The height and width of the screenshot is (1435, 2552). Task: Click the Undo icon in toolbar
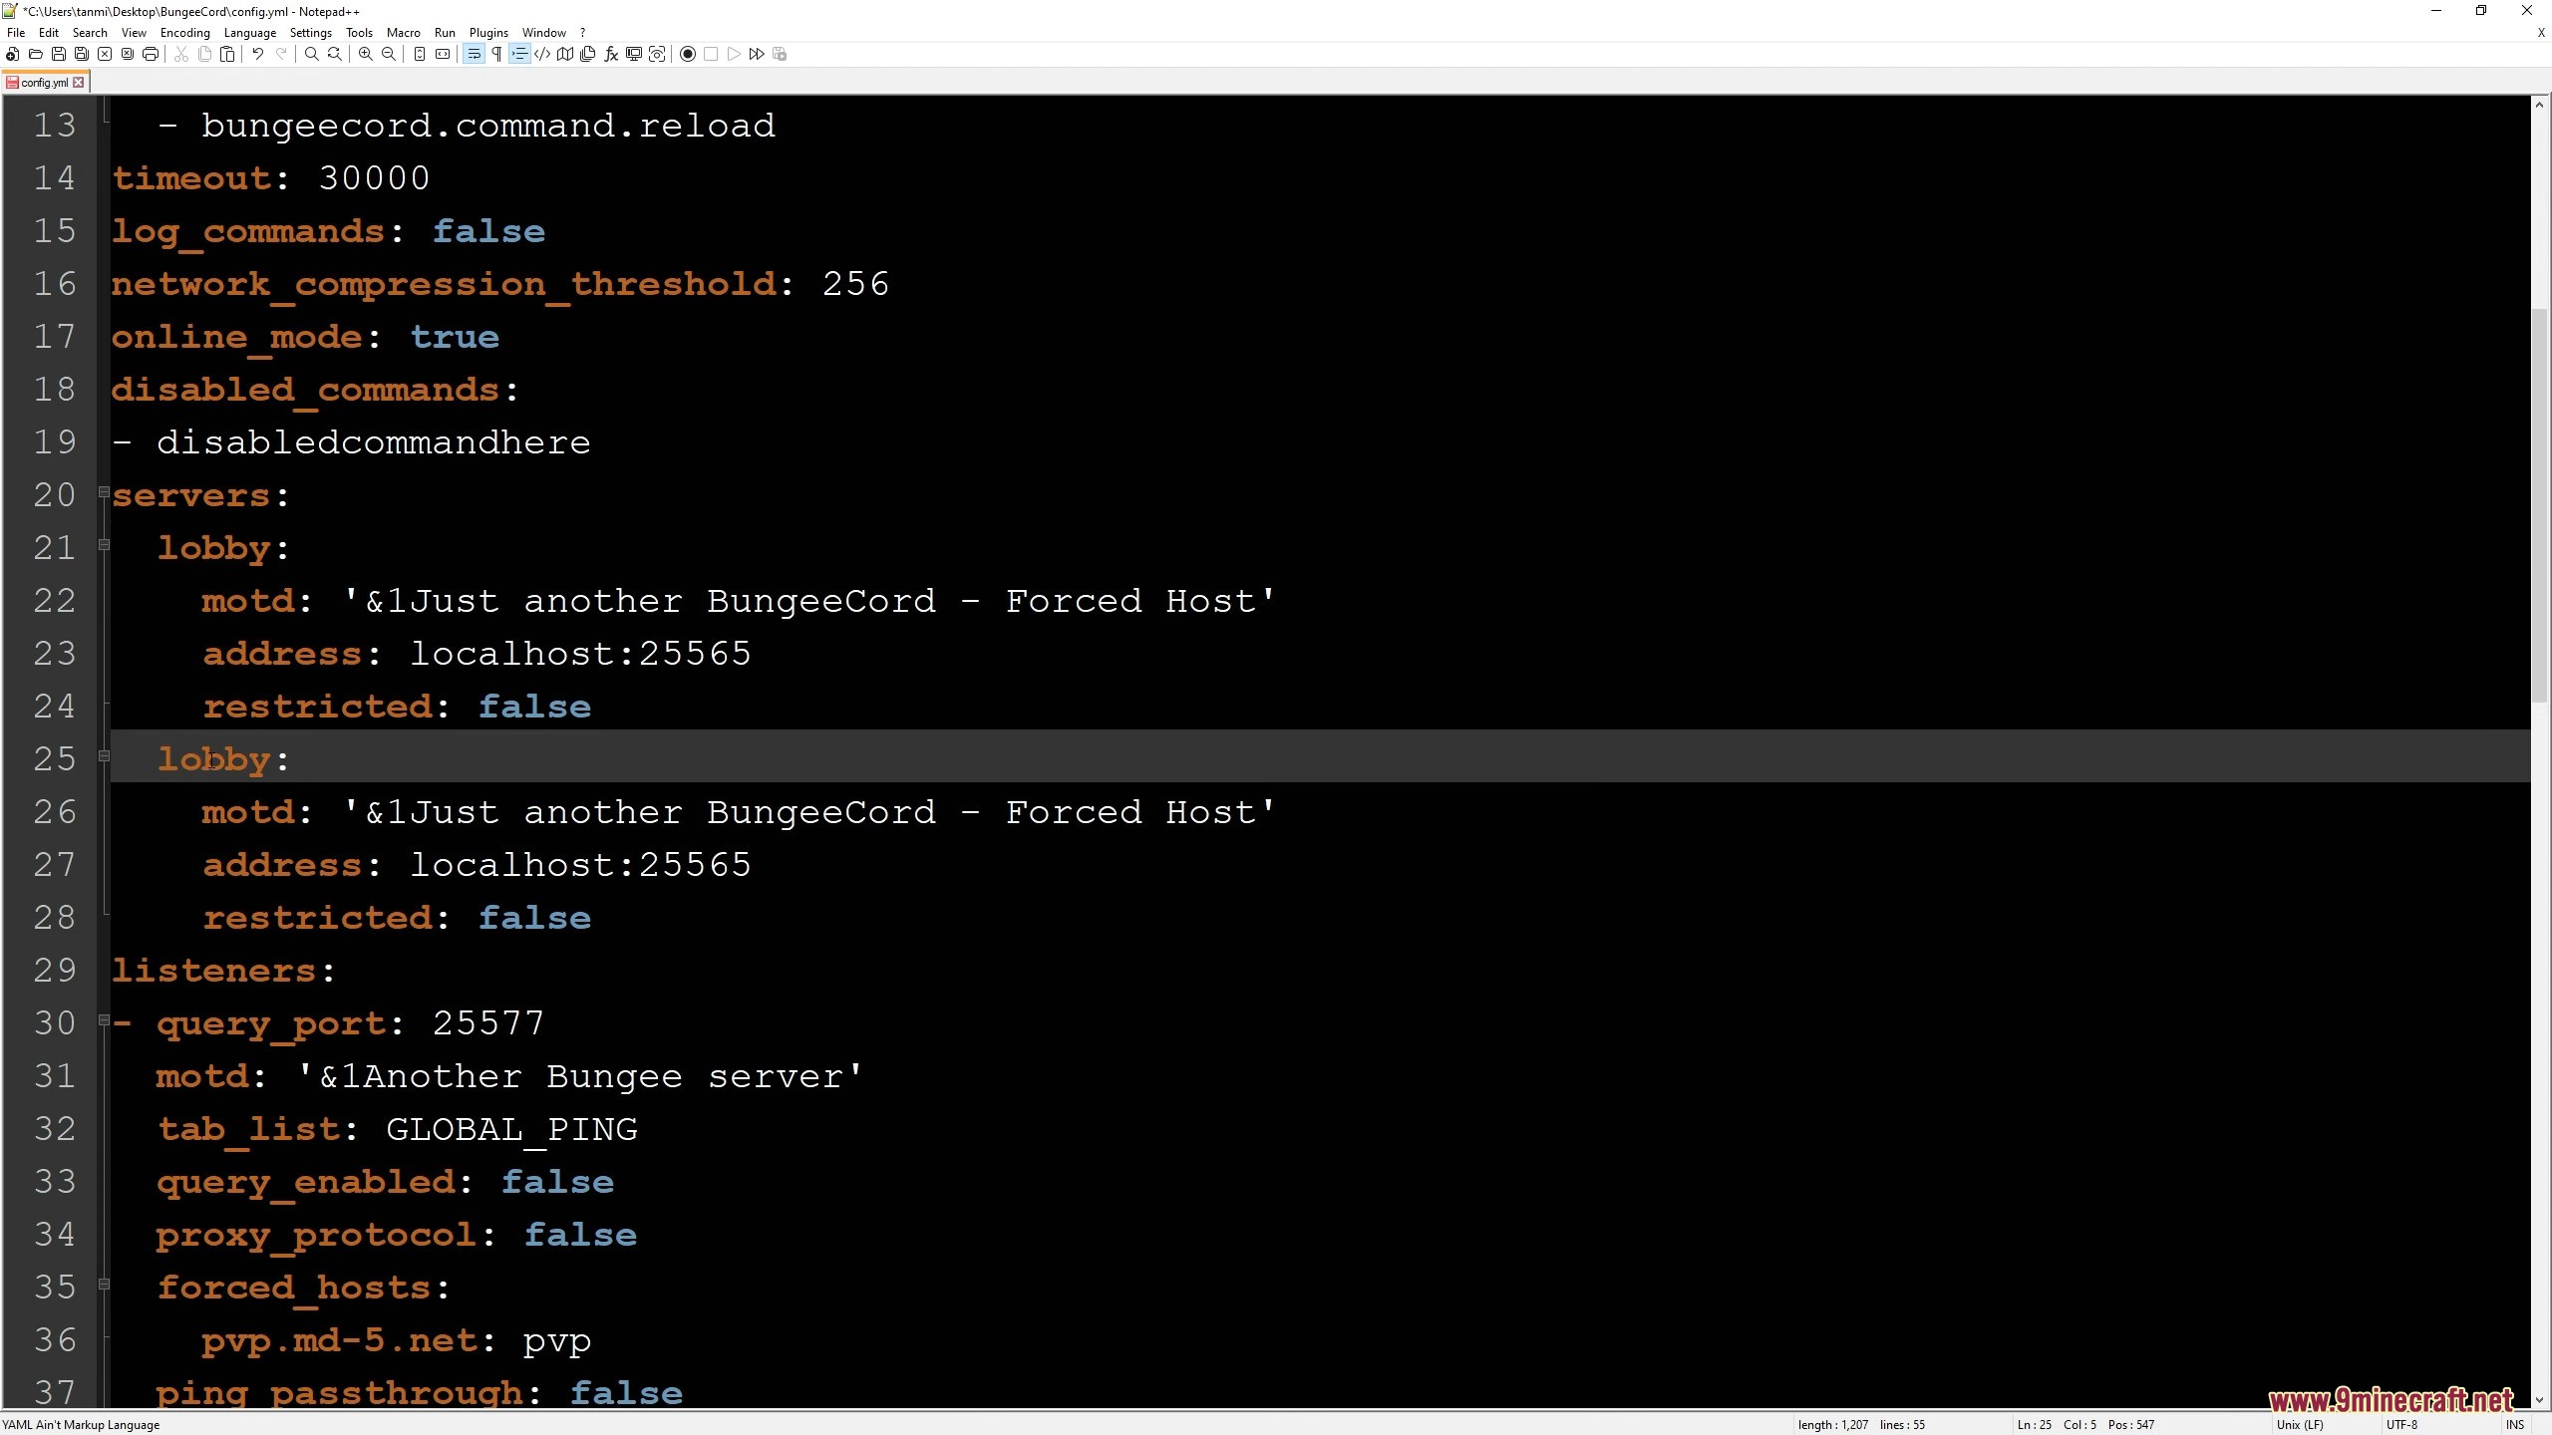point(257,55)
